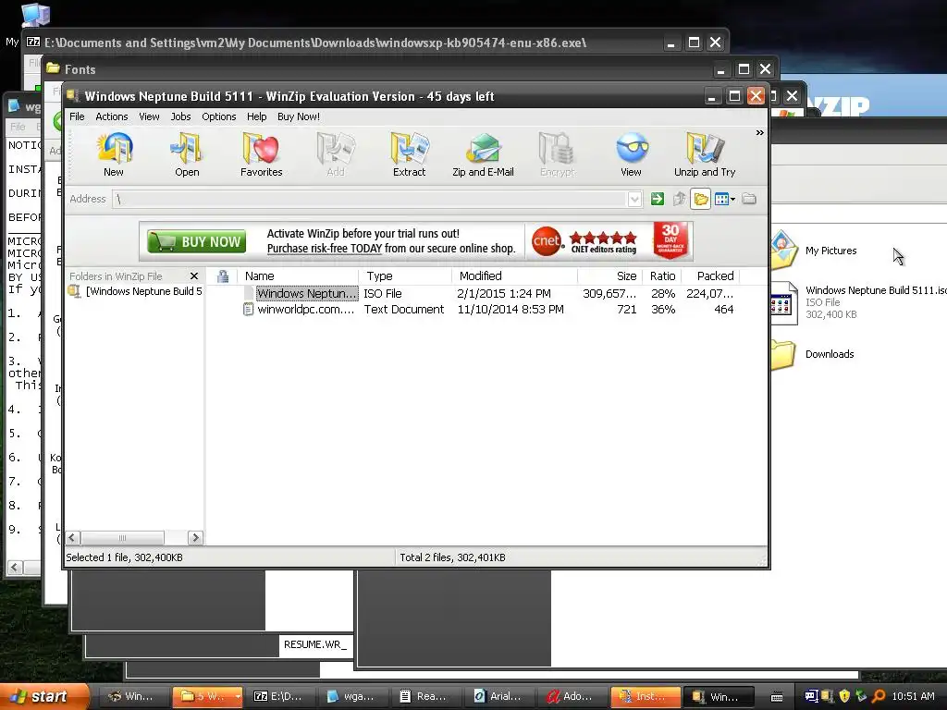Screen dimensions: 947x710
Task: Click the green BUY NOW button
Action: click(196, 241)
